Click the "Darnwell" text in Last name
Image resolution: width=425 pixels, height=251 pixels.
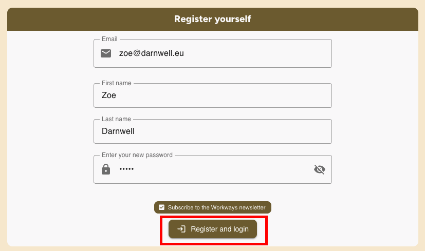[118, 131]
